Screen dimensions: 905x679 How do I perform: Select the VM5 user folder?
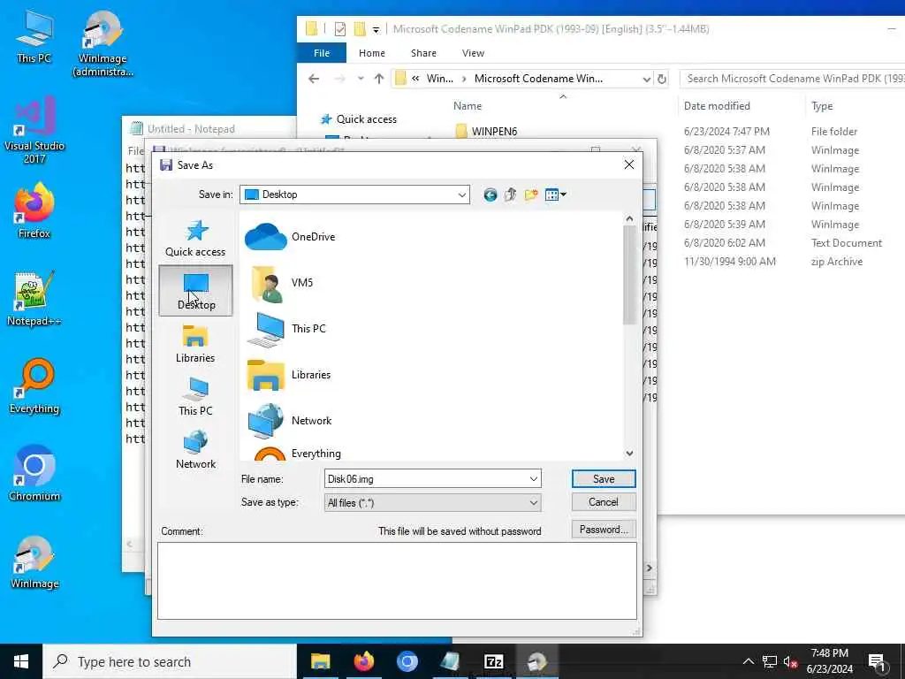pos(280,283)
